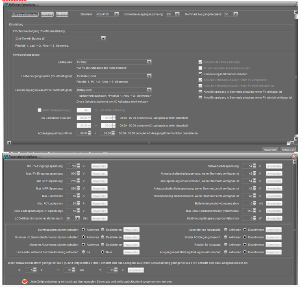Click the stepper for Max. Ladestrom
This screenshot has width=300, height=287.
click(79, 196)
